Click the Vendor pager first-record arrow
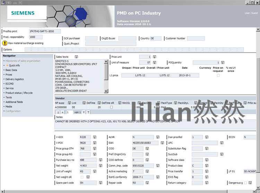 pyautogui.click(x=58, y=112)
